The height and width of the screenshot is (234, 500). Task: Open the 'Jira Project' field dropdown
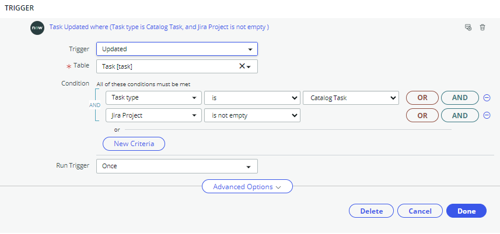coord(153,115)
